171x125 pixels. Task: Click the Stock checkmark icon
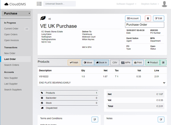[42, 103]
